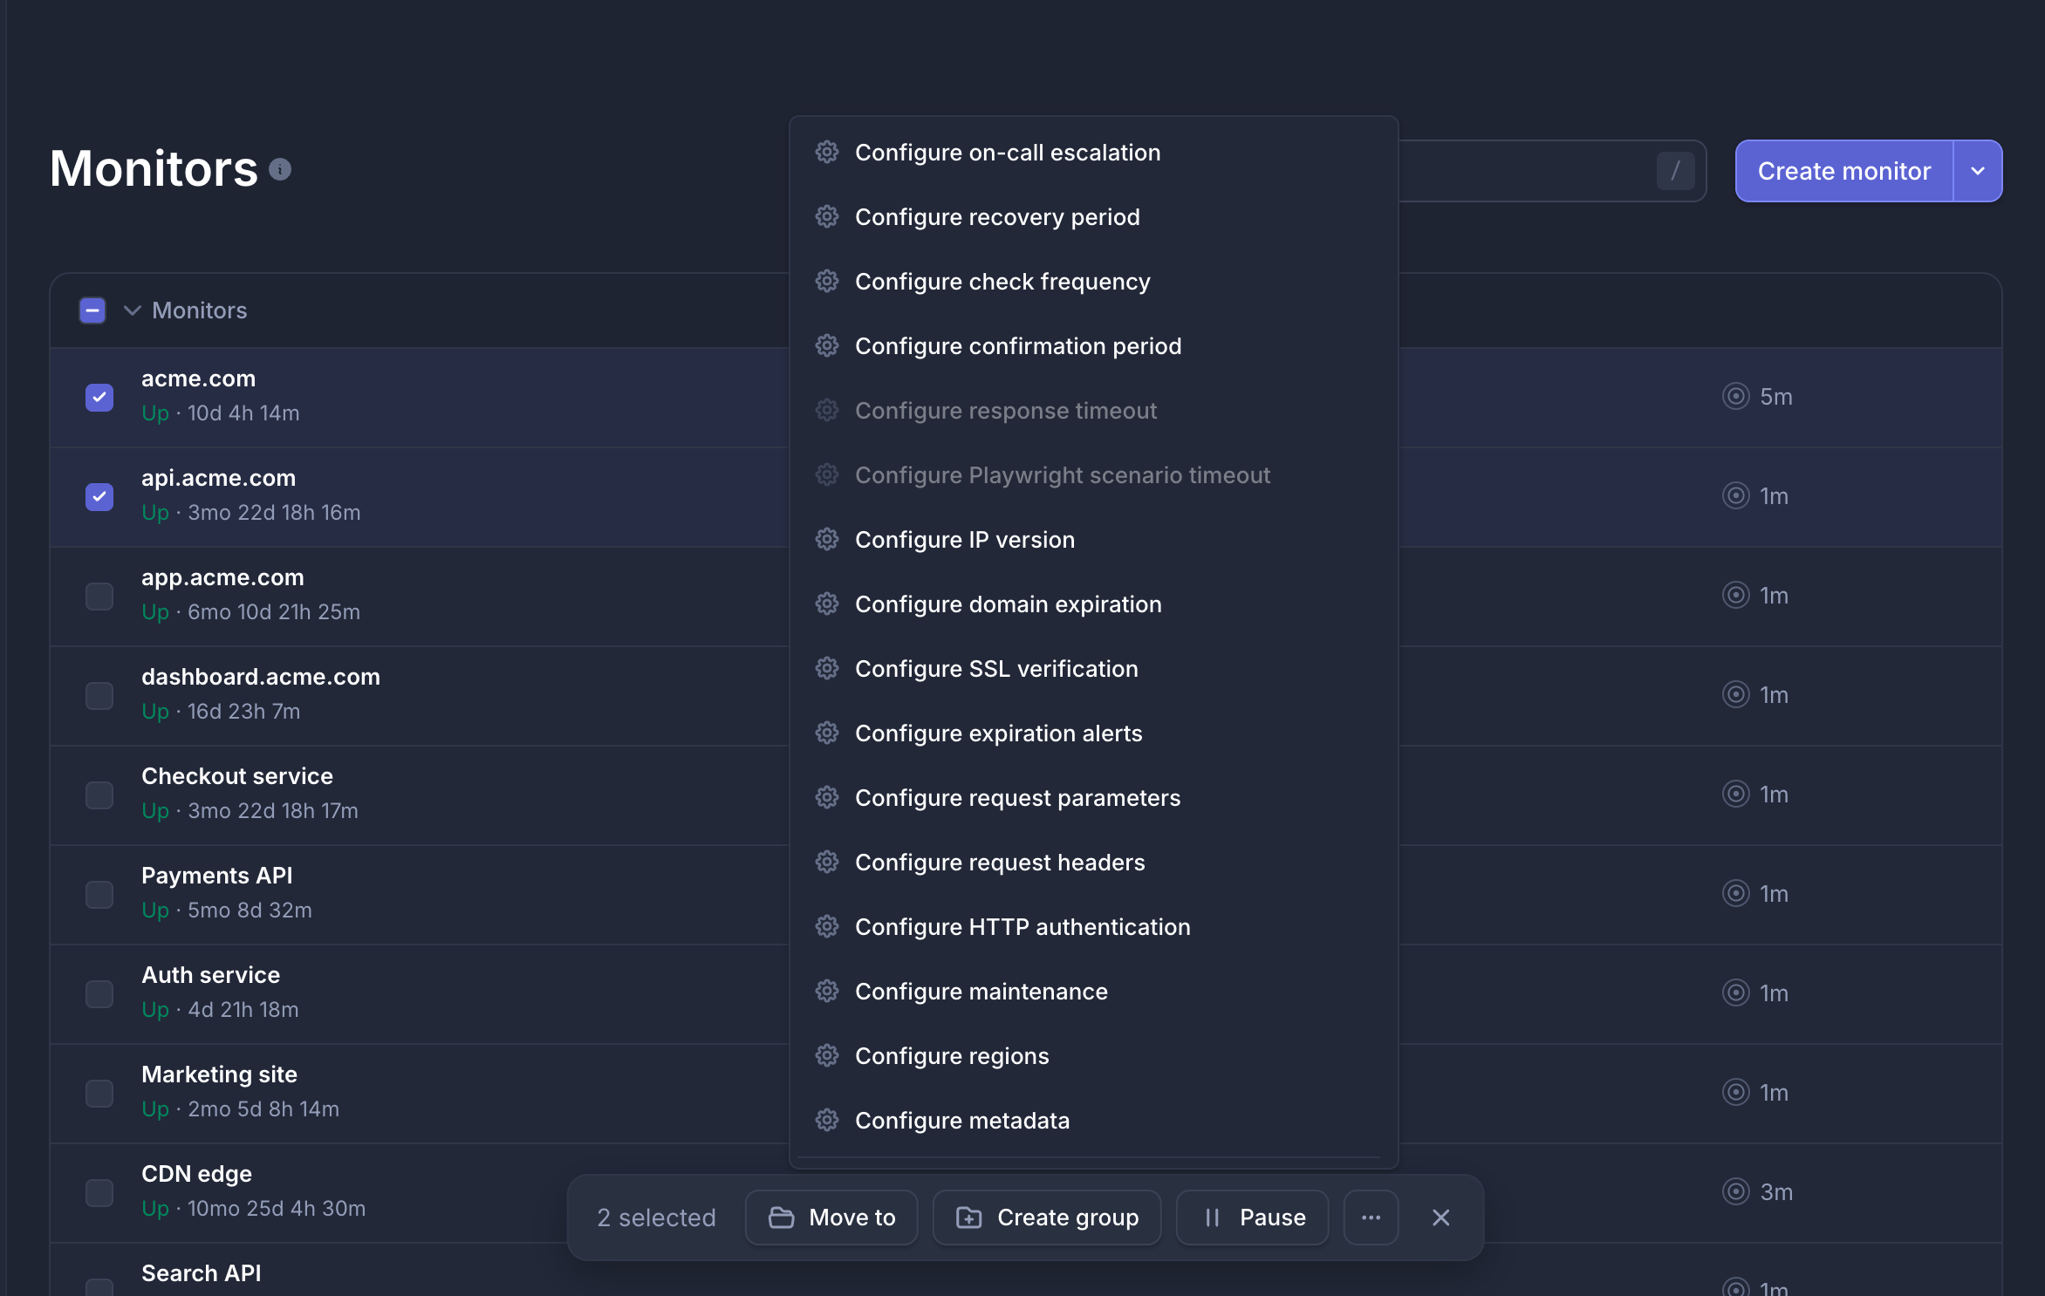
Task: Choose Configure recovery period
Action: tap(1093, 217)
